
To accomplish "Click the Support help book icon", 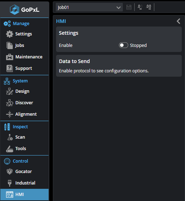I will (10, 68).
